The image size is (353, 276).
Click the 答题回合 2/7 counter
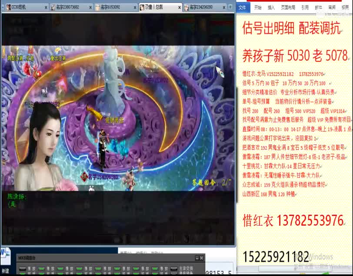[212, 183]
